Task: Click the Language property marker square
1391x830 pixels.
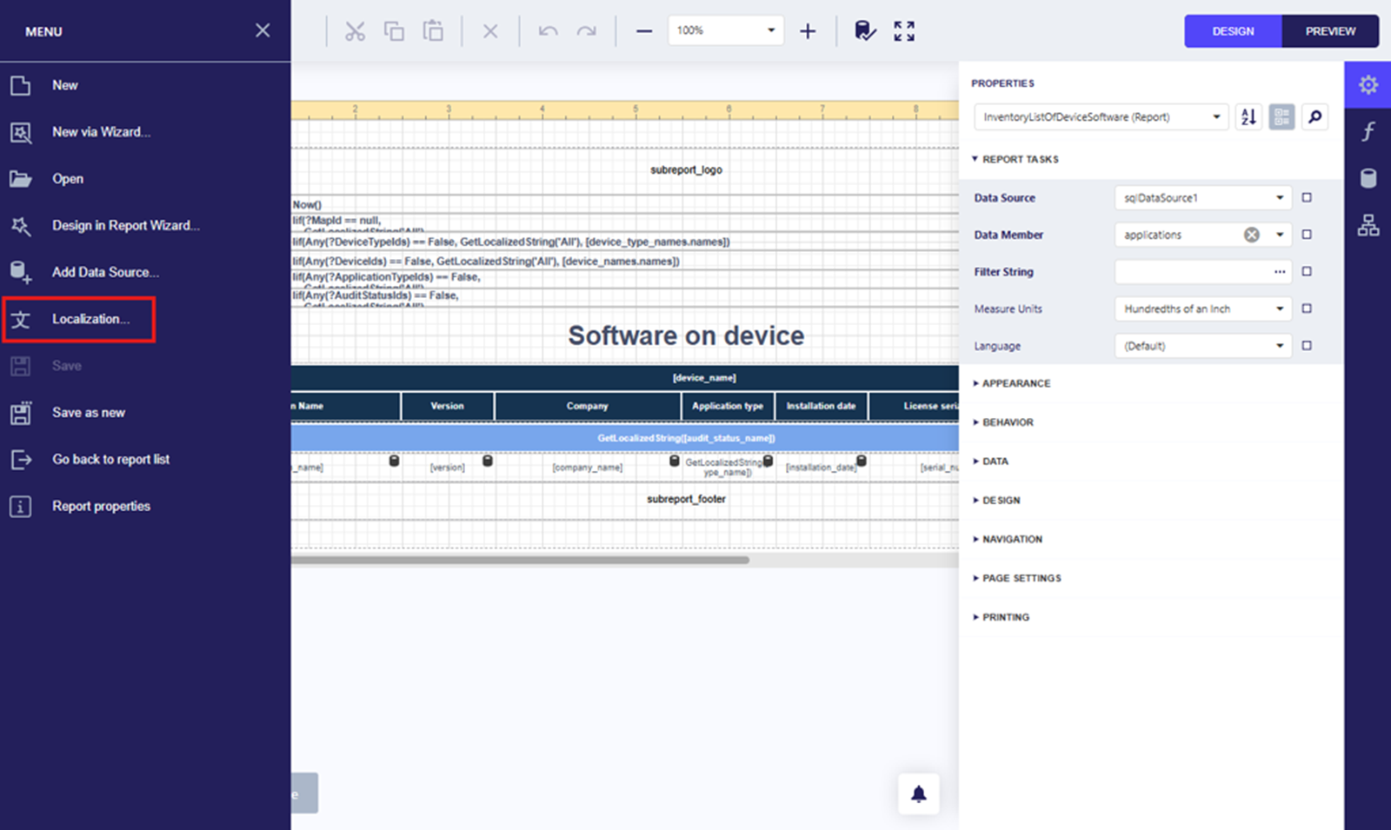Action: click(1307, 346)
